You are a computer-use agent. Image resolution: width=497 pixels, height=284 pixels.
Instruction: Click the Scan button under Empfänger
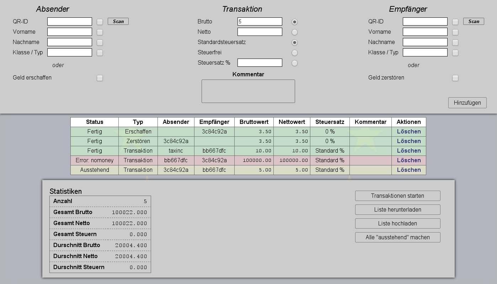pyautogui.click(x=474, y=21)
